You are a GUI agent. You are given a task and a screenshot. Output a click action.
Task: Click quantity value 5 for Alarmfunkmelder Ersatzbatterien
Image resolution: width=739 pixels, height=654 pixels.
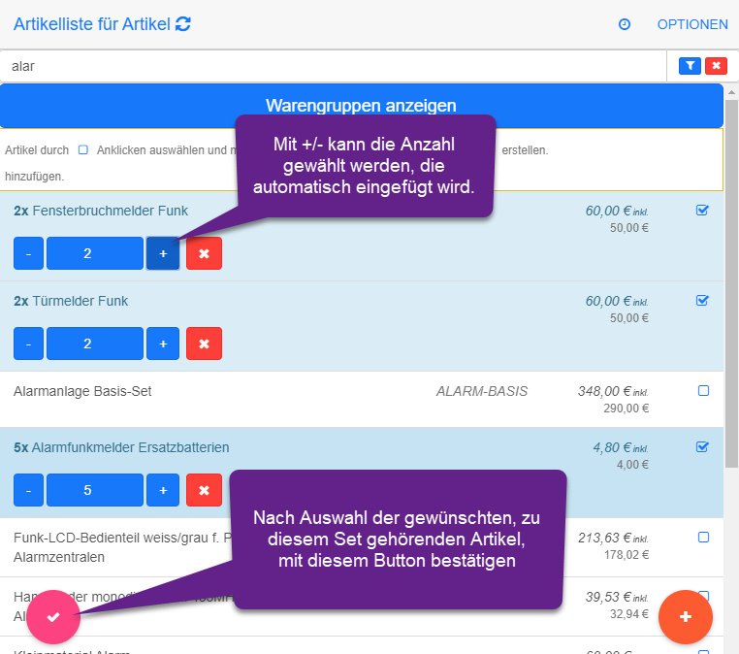tap(95, 490)
